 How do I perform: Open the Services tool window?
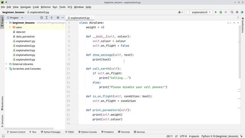pyautogui.click(x=139, y=132)
